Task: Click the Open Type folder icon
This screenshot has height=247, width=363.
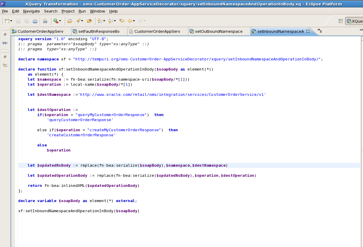Action: click(70, 21)
